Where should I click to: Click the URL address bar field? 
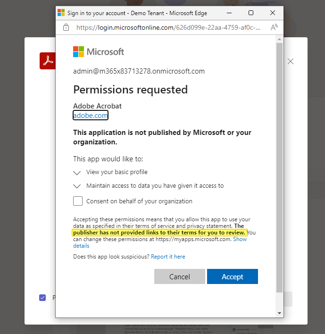(x=168, y=27)
